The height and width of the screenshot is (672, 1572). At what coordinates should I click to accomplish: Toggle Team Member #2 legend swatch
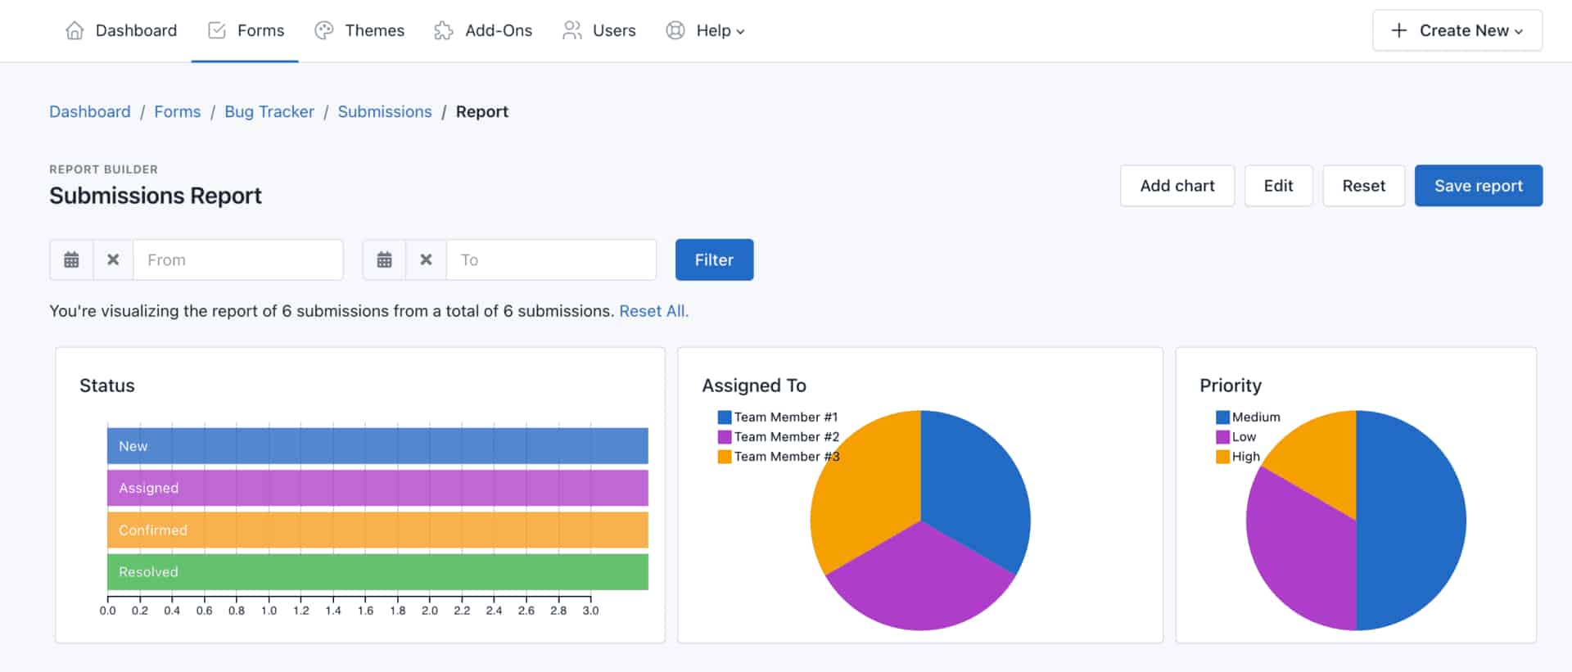725,437
